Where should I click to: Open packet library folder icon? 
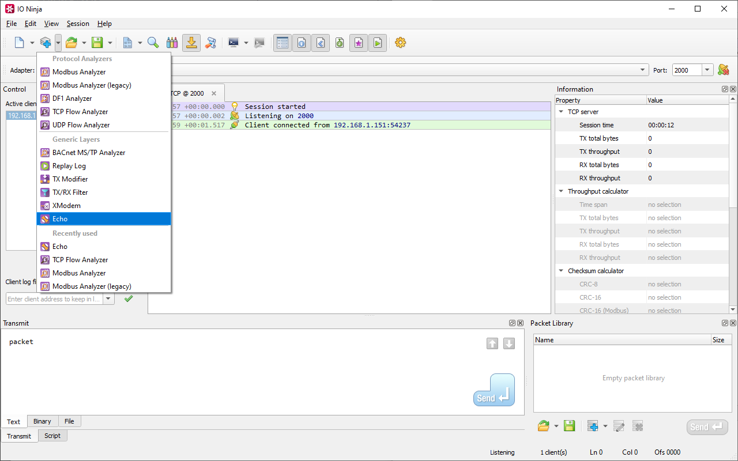click(x=543, y=426)
